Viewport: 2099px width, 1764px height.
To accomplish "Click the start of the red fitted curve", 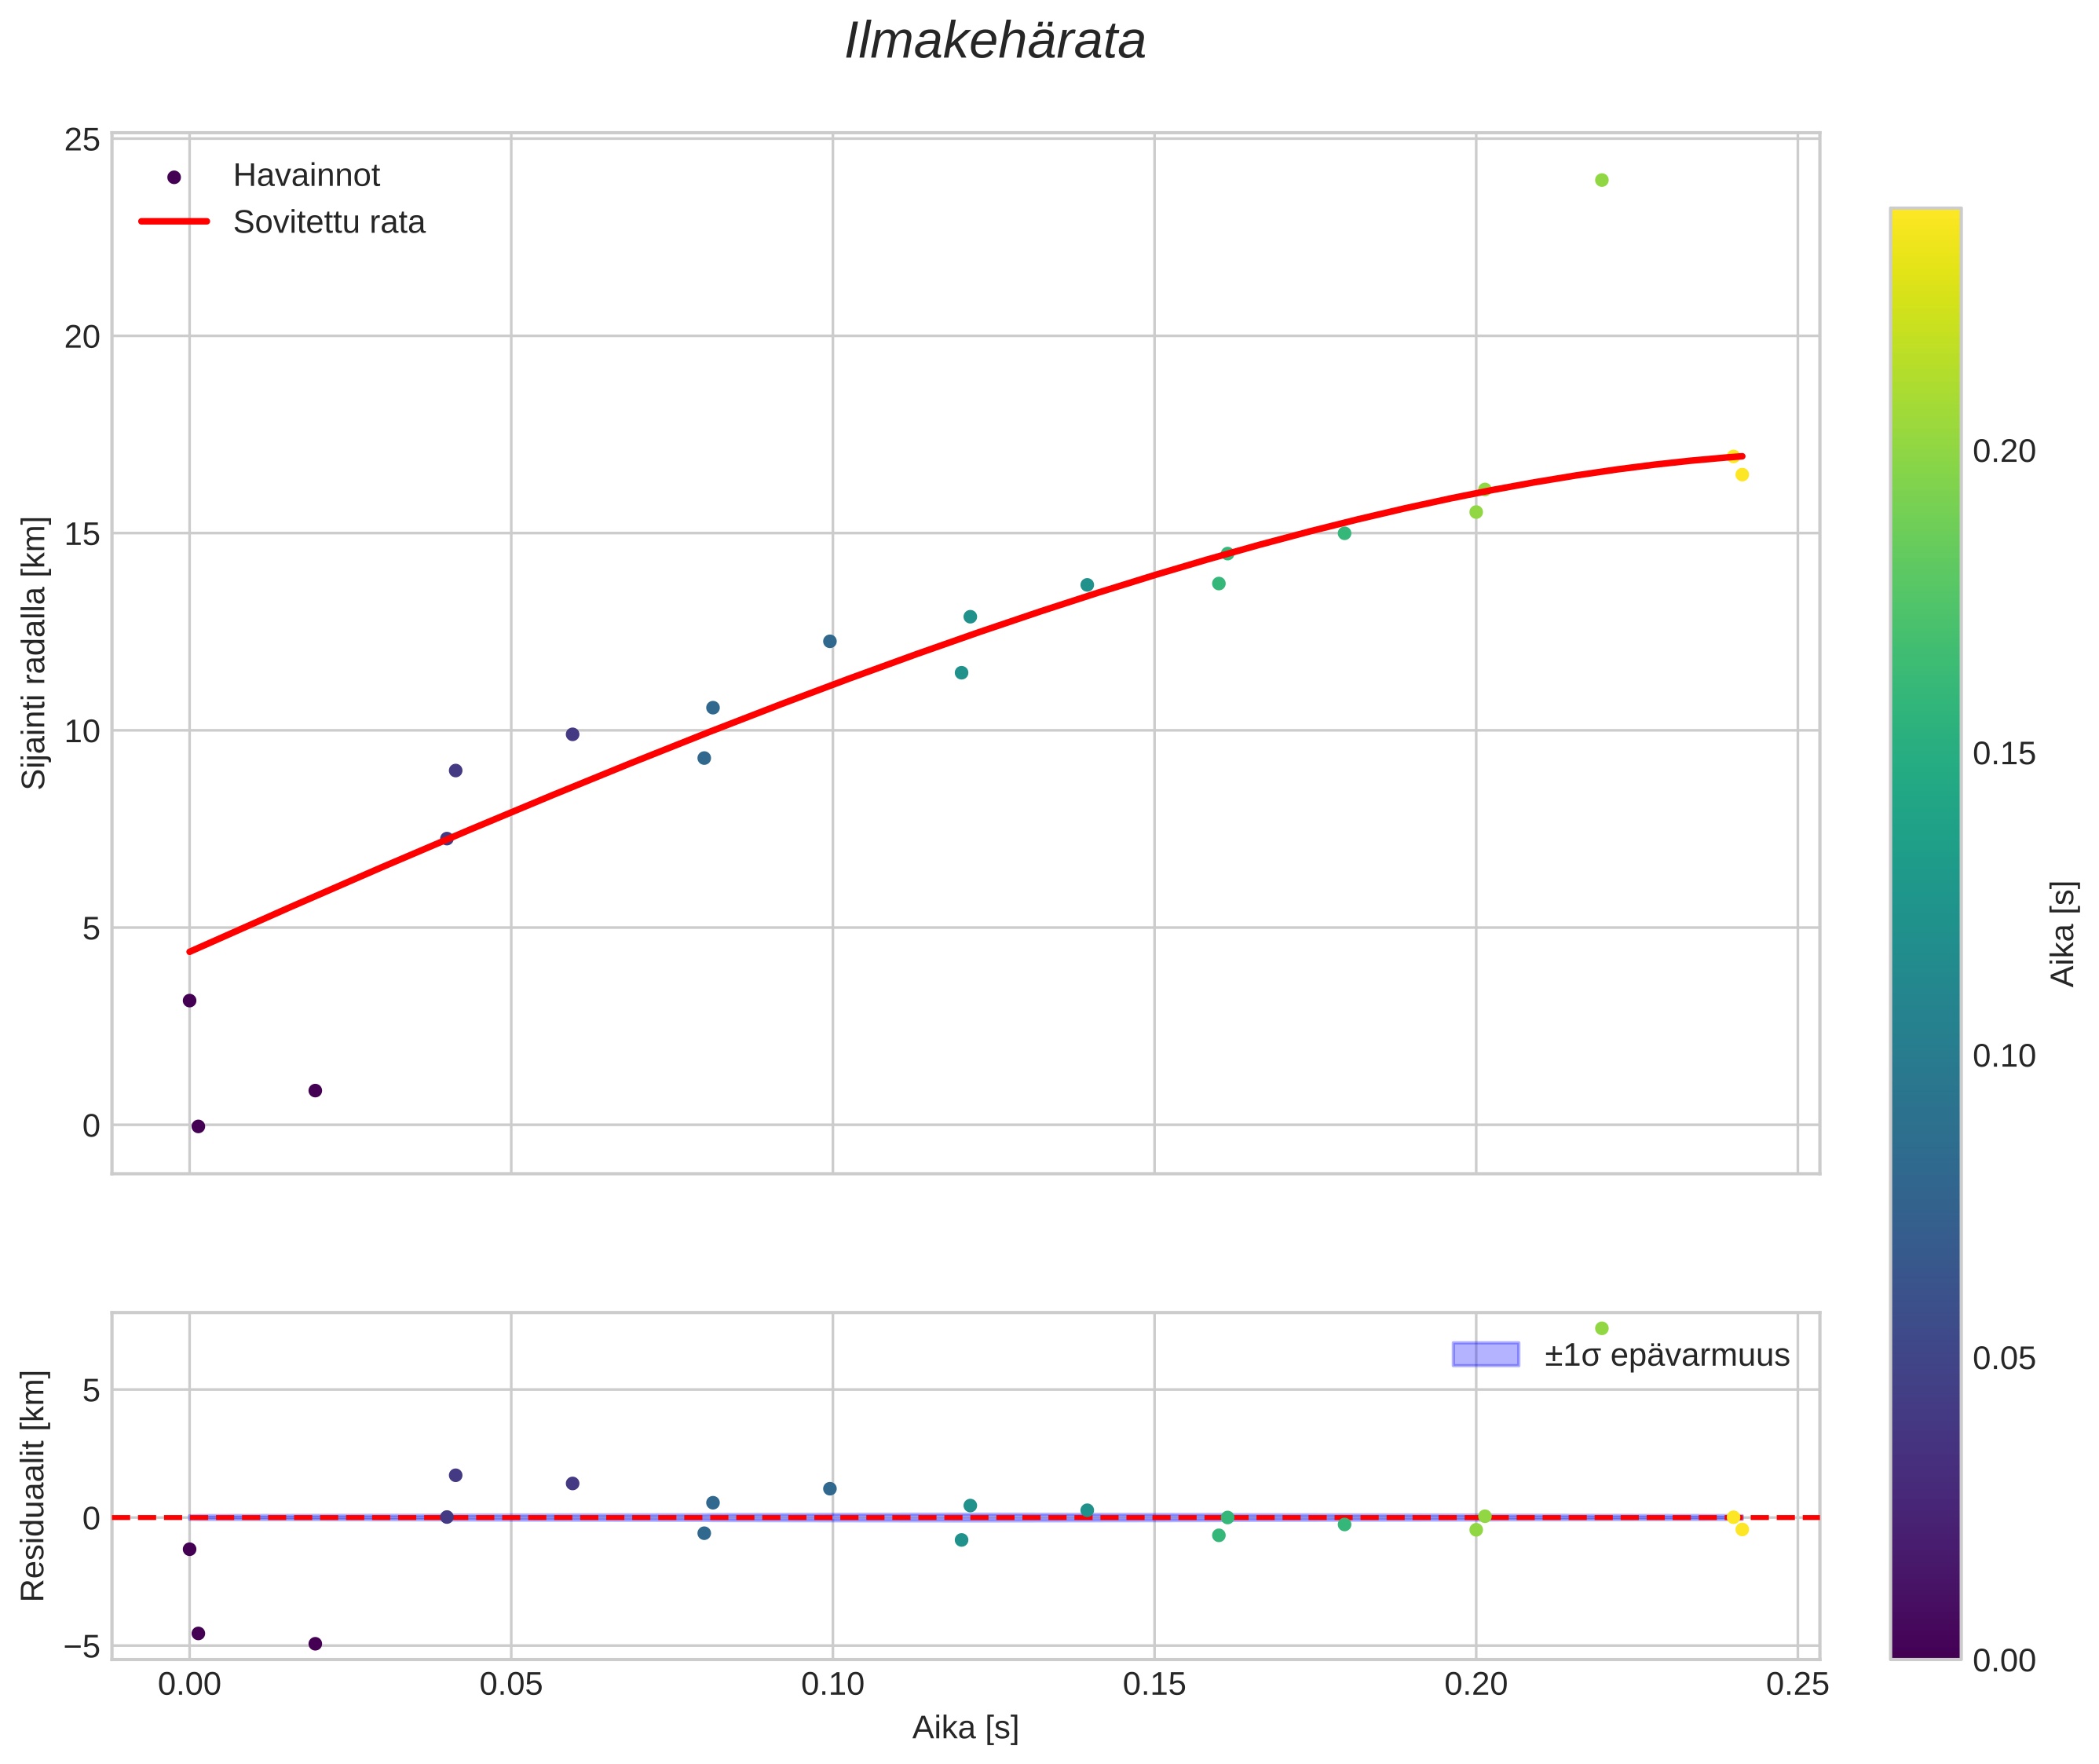I will (190, 951).
